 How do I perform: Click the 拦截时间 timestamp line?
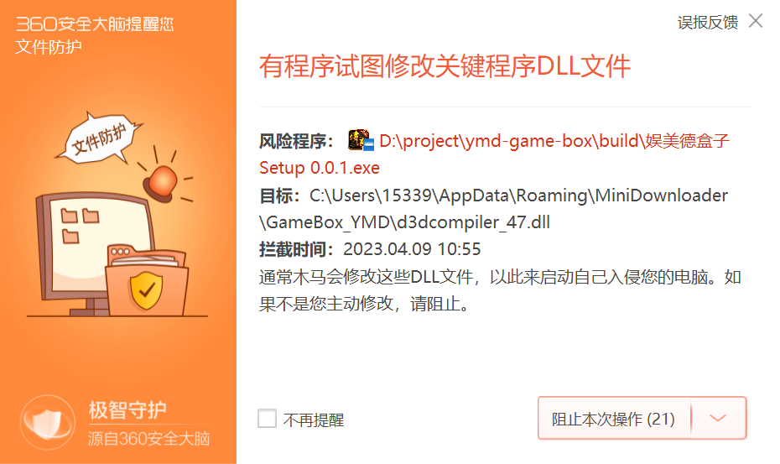pos(370,249)
